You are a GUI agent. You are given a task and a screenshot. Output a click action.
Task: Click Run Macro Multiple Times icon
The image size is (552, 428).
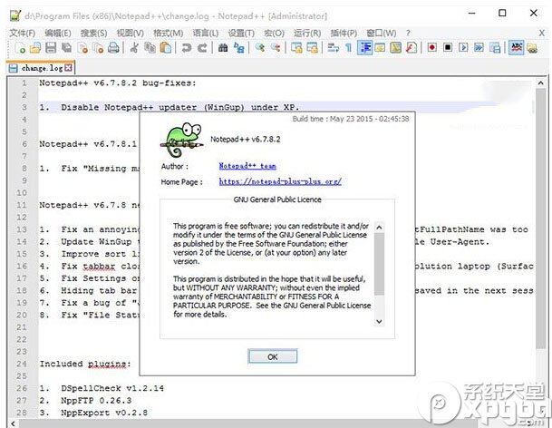point(479,47)
